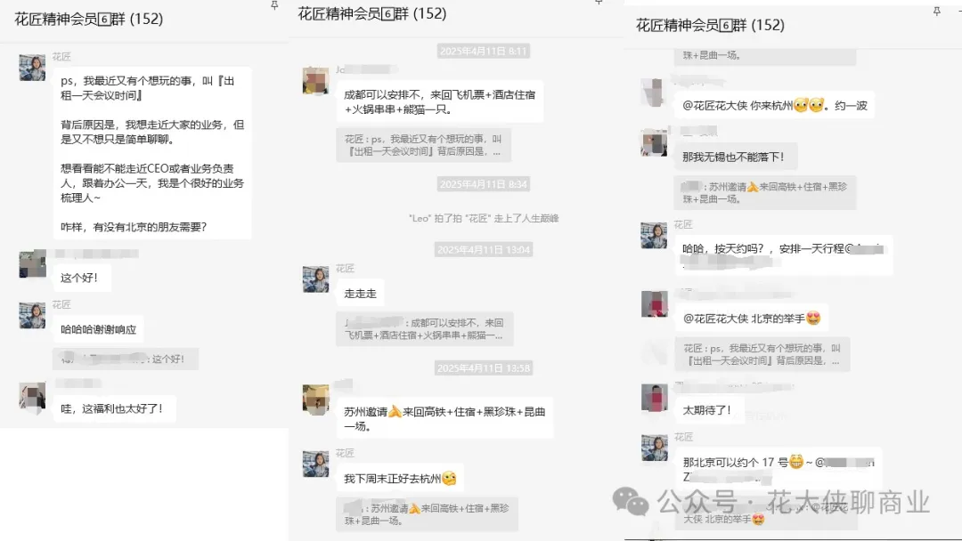Open quoted reply under '我下周末正好去杭州'

(427, 514)
